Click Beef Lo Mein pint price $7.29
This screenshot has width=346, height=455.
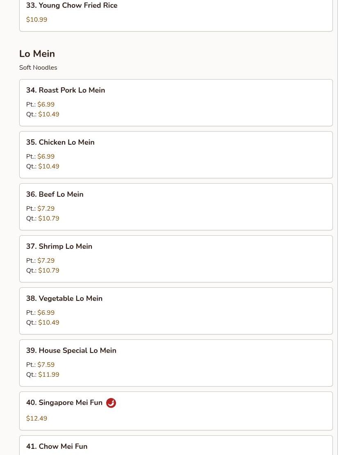click(x=46, y=209)
